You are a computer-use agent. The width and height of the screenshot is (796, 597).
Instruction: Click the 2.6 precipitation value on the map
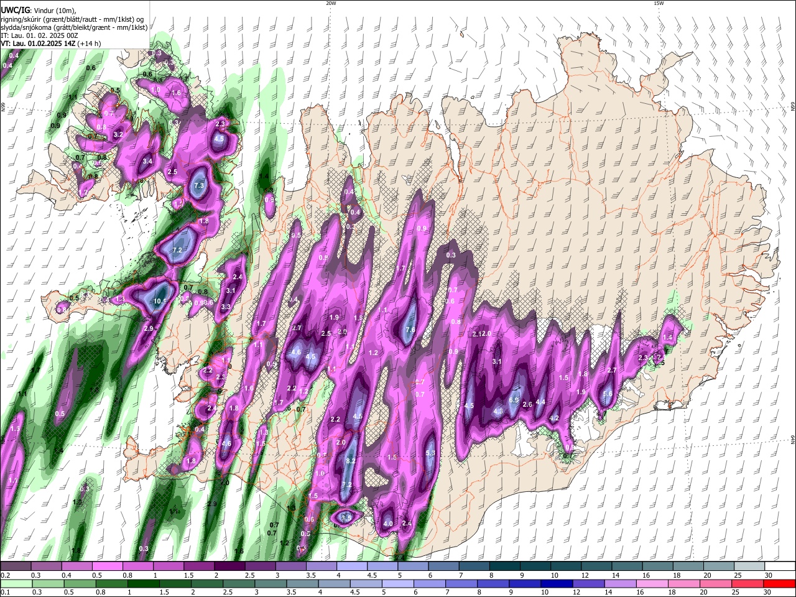(527, 404)
